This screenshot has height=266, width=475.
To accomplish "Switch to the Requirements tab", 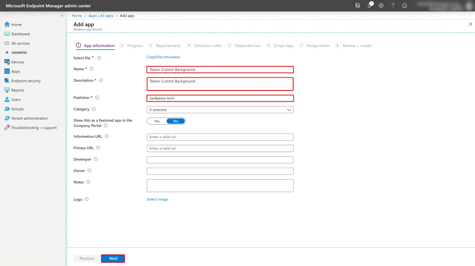I will [165, 45].
